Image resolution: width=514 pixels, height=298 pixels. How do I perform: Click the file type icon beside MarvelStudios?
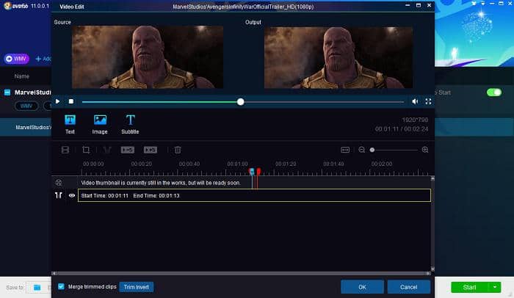(x=7, y=92)
